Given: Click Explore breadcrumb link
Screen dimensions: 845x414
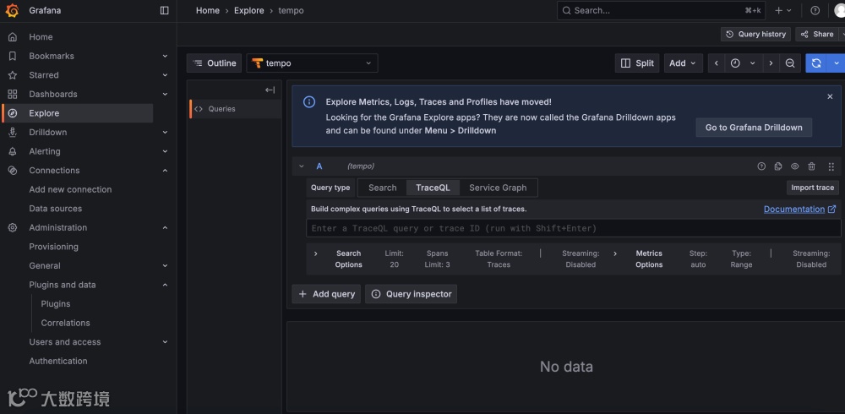Looking at the screenshot, I should (x=249, y=10).
